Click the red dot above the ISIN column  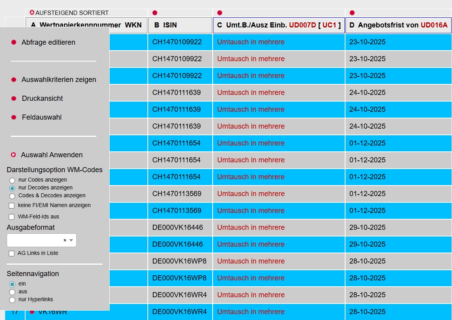(x=155, y=13)
